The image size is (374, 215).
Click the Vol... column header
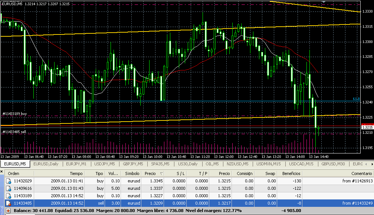click(x=113, y=174)
